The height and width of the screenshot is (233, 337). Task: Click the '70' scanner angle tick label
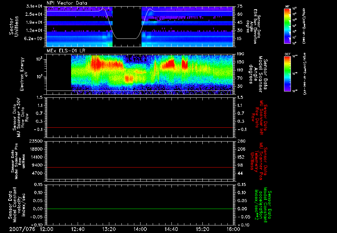pos(240,78)
